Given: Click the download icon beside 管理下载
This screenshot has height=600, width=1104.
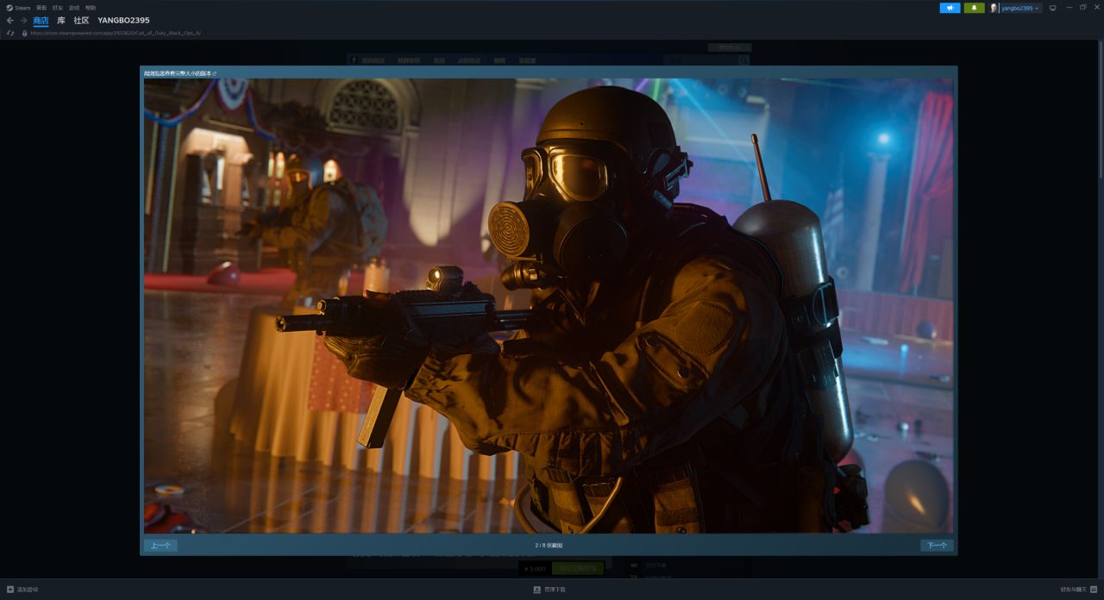Looking at the screenshot, I should click(x=536, y=590).
